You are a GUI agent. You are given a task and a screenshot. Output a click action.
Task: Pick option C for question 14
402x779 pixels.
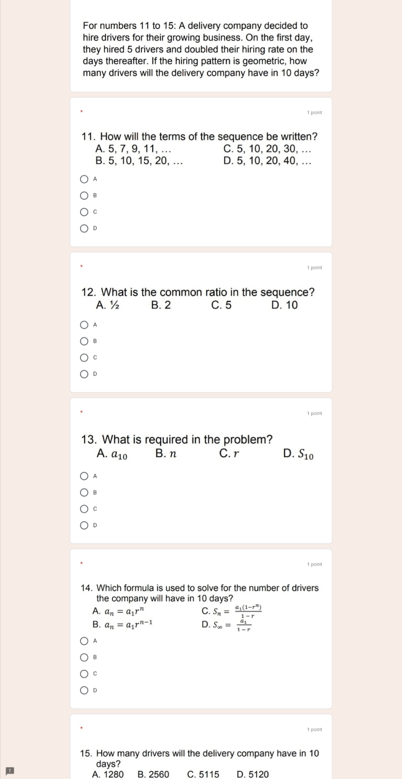[x=83, y=673]
